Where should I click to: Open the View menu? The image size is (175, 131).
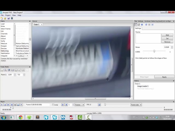click(14, 15)
